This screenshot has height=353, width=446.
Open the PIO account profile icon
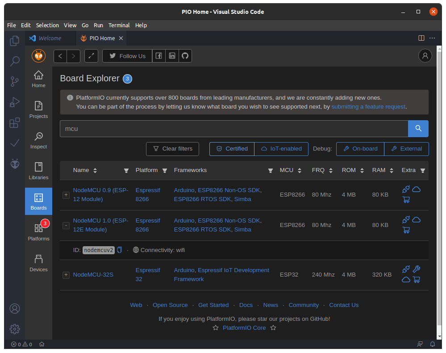coord(425,56)
